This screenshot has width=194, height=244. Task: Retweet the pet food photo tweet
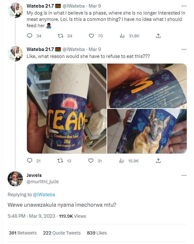coord(60,161)
